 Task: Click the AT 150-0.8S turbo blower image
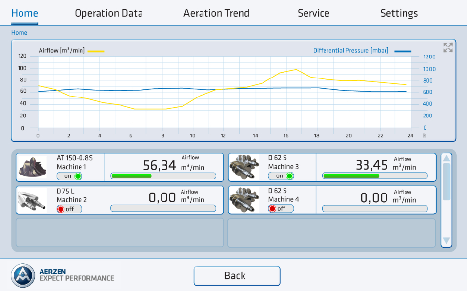tap(33, 167)
